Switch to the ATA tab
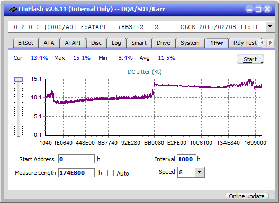Viewport: 279px width, 203px height. pyautogui.click(x=49, y=43)
